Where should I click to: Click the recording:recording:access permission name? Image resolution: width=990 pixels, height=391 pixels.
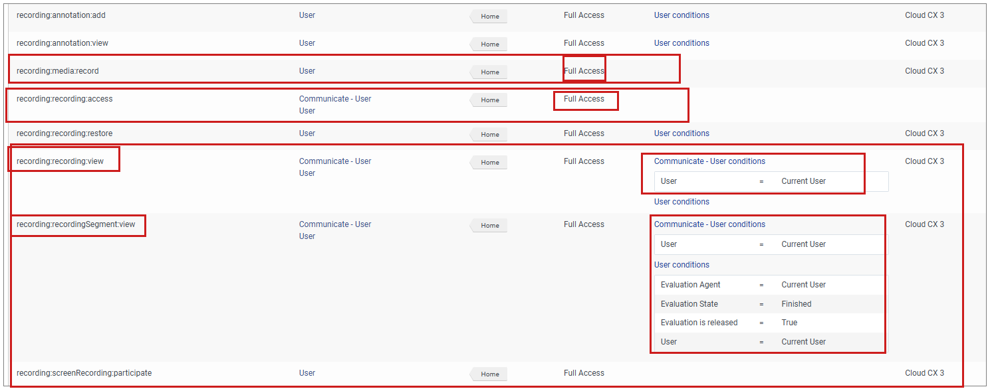(64, 99)
